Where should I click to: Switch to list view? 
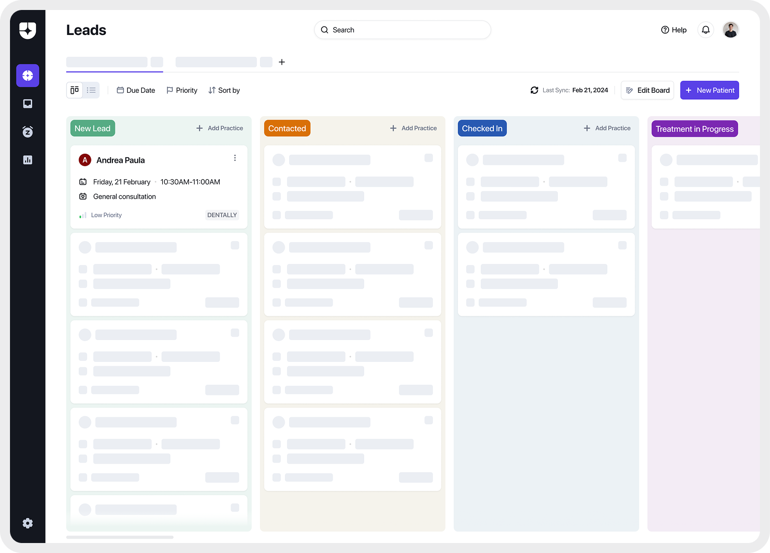[91, 90]
